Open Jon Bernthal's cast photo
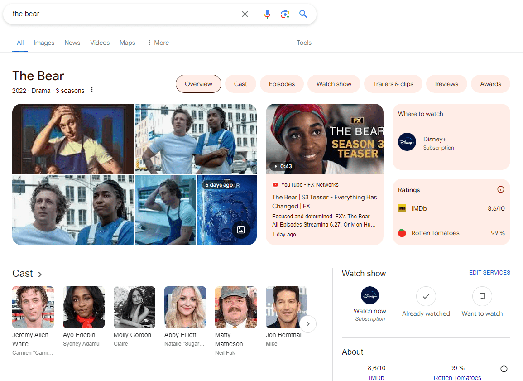Viewport: 523px width, 381px height. pos(287,307)
